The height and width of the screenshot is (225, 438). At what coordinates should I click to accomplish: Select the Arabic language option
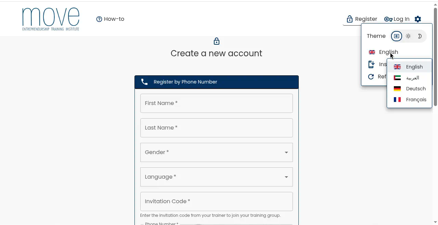point(410,78)
